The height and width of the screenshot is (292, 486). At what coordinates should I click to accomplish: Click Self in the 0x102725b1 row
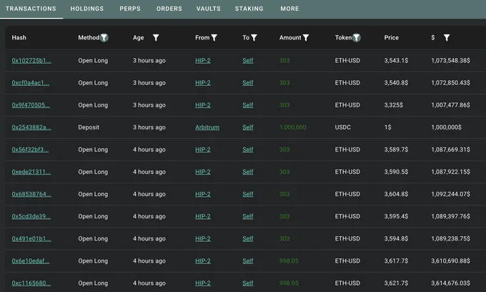pyautogui.click(x=248, y=61)
